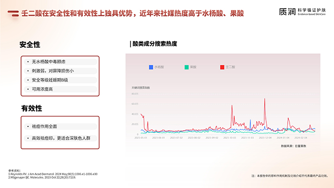Viewport: 334px width, 188px height.
Task: Select the 刺激弱，对屏障损伤小 bullet item
Action: coord(61,71)
